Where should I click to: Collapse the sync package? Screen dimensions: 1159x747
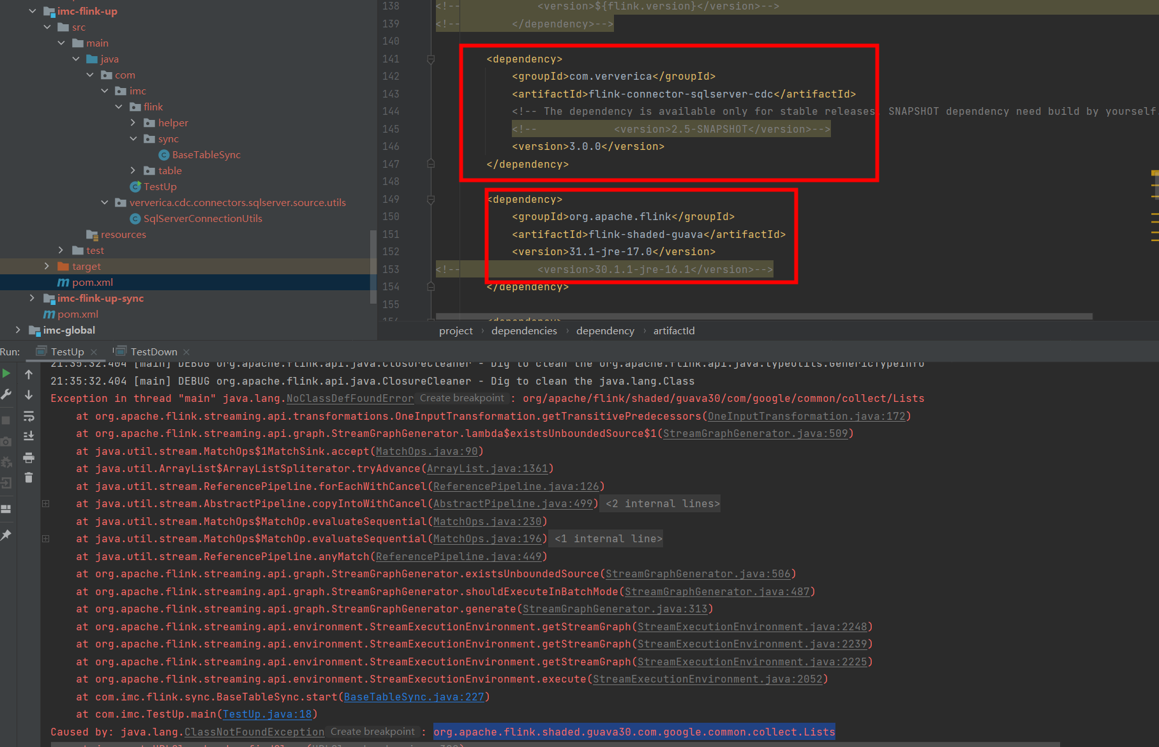(133, 138)
